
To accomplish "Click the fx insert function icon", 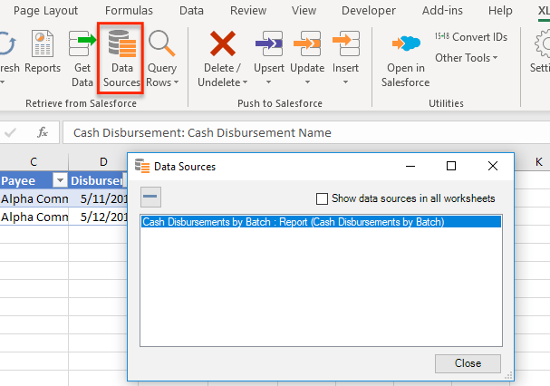I will [x=43, y=132].
